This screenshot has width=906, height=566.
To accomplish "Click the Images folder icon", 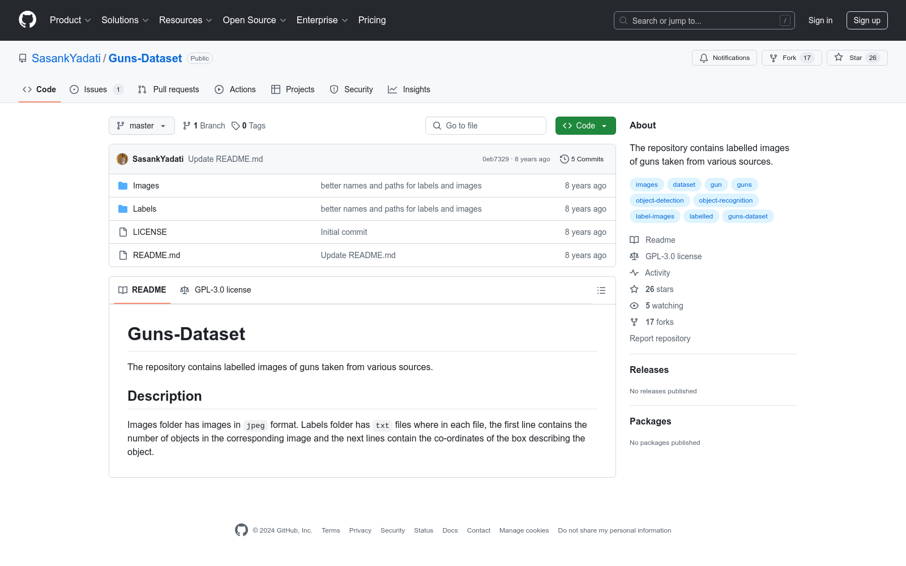I will pyautogui.click(x=123, y=186).
